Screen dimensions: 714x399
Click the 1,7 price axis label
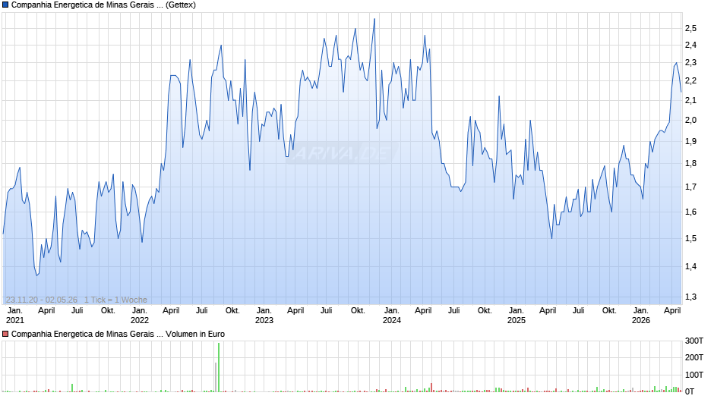[x=690, y=187]
